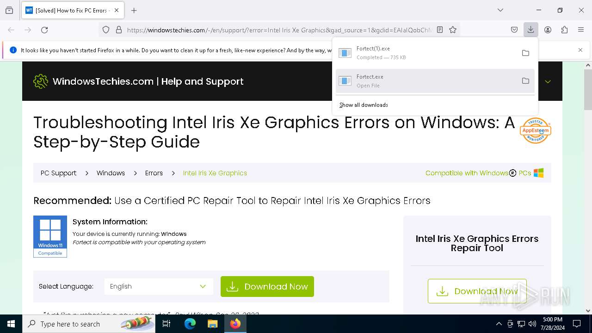Click Compatible with Windows PCs text
592x333 pixels.
pos(478,173)
